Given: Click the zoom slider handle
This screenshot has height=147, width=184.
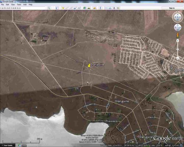Looking at the screenshot, I should click(x=178, y=49).
